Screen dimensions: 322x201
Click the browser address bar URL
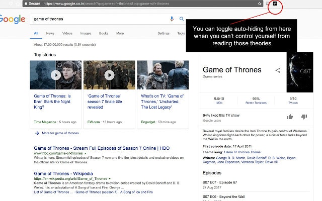pyautogui.click(x=106, y=4)
